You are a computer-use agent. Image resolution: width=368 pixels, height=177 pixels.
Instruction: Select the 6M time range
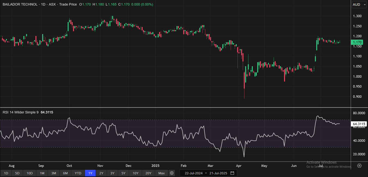pyautogui.click(x=65, y=173)
